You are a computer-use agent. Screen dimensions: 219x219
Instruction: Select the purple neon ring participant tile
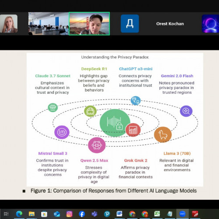[210, 24]
